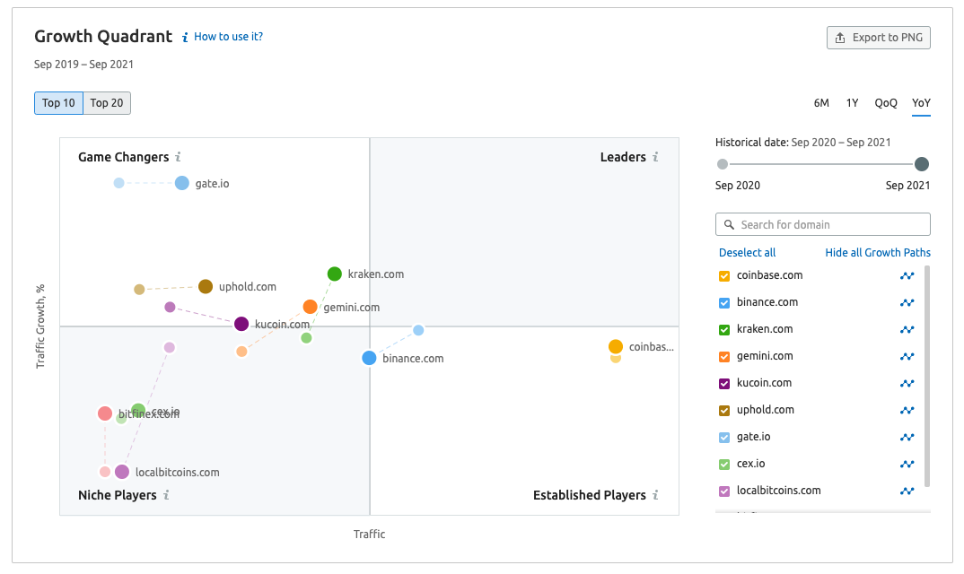Select the uphold.com data point on chart
964x574 pixels.
pyautogui.click(x=206, y=286)
